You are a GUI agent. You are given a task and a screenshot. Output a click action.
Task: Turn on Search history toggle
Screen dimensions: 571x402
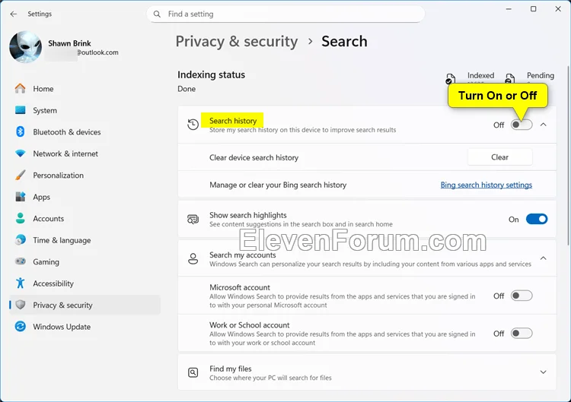(522, 125)
